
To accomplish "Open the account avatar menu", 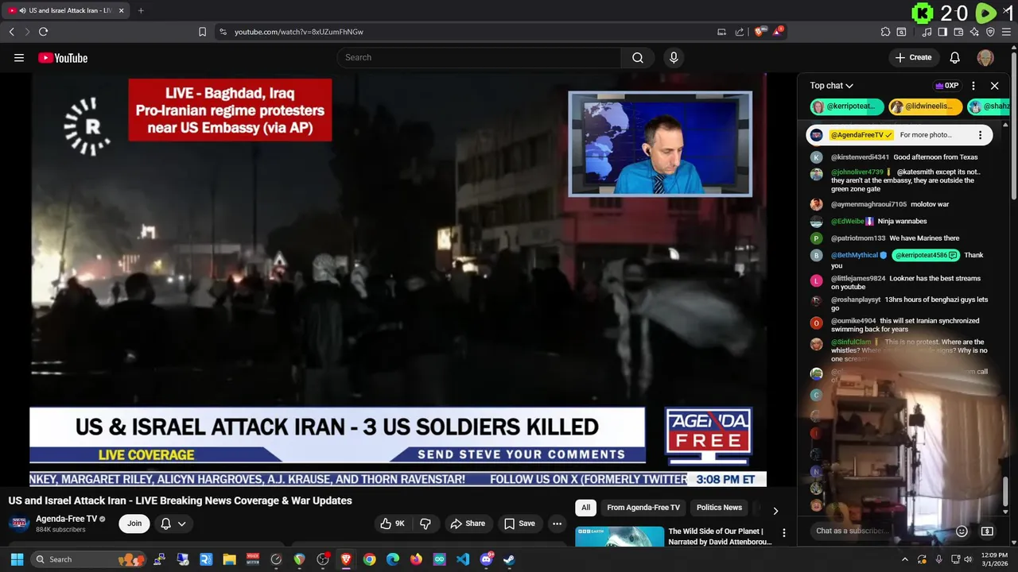I will pos(985,57).
